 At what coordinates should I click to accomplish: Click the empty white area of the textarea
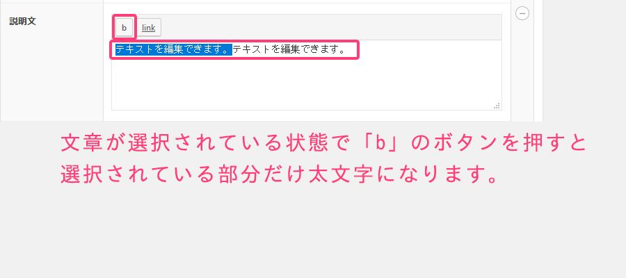(307, 84)
